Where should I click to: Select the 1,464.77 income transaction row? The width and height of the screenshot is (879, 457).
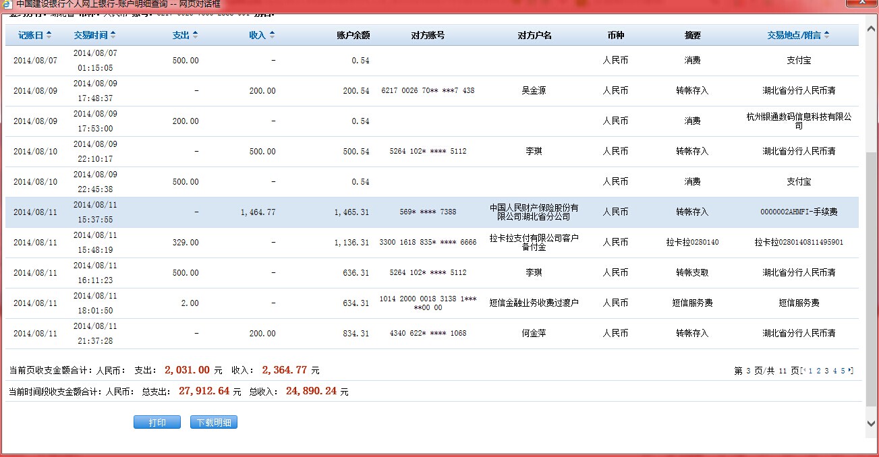[432, 212]
